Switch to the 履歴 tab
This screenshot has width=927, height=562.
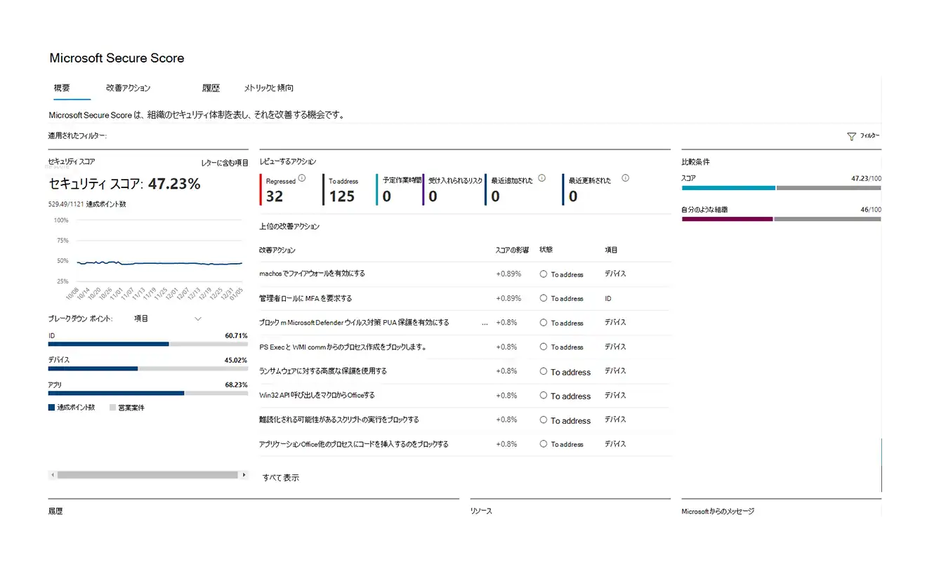(x=211, y=88)
